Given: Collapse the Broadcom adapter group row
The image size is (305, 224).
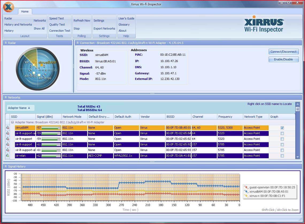Looking at the screenshot, I should (x=13, y=122).
